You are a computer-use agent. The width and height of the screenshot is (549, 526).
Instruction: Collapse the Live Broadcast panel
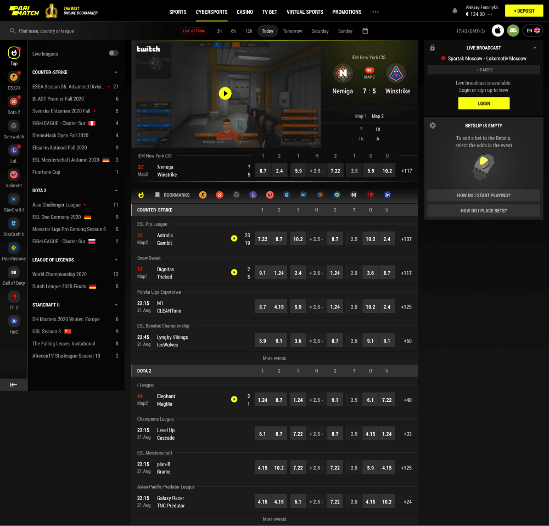tap(535, 48)
